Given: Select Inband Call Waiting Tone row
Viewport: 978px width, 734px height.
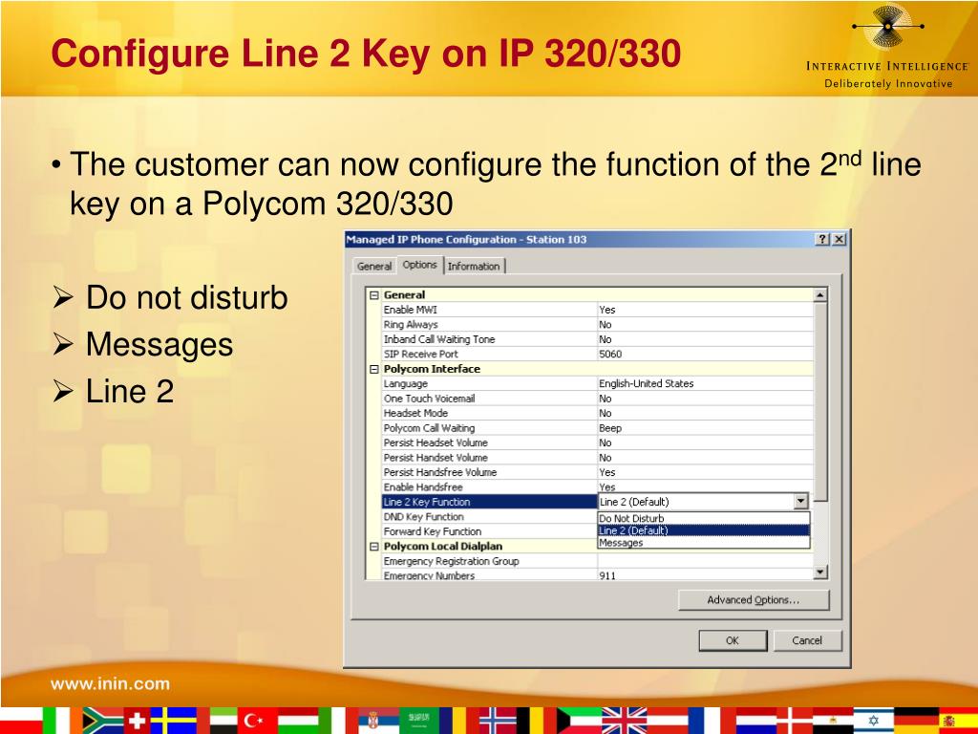Looking at the screenshot, I should pos(598,339).
